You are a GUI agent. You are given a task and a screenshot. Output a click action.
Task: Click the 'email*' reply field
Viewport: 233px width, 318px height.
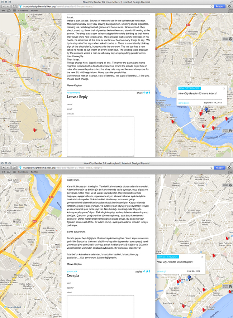pos(70,109)
